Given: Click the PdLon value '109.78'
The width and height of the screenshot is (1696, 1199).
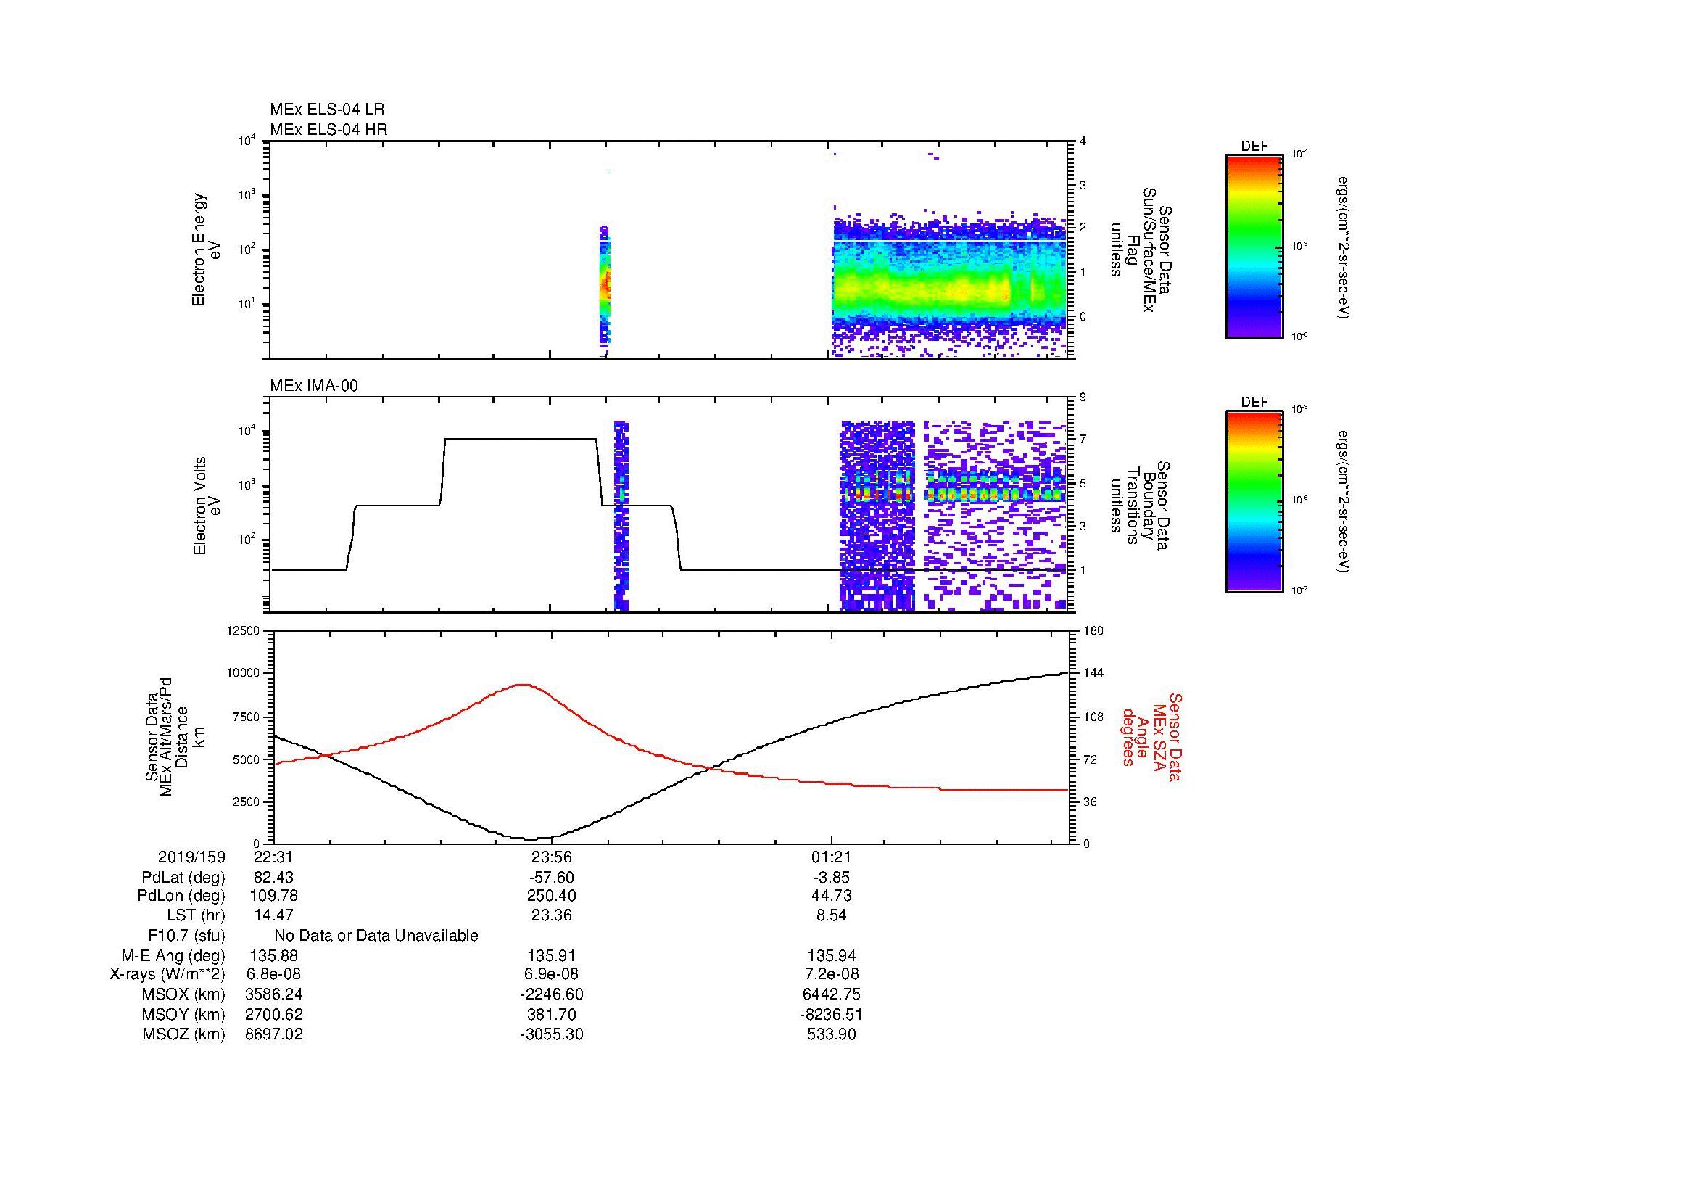Looking at the screenshot, I should 273,895.
